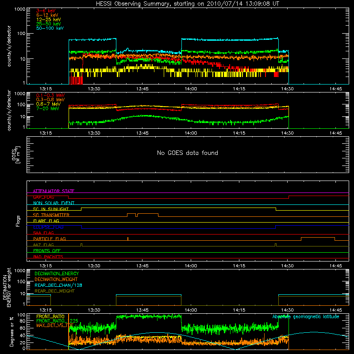Click the 'Degrees or %' axis label

[12, 331]
